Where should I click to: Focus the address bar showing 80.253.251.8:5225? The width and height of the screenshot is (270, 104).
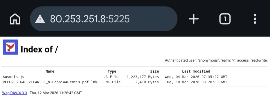[x=104, y=19]
